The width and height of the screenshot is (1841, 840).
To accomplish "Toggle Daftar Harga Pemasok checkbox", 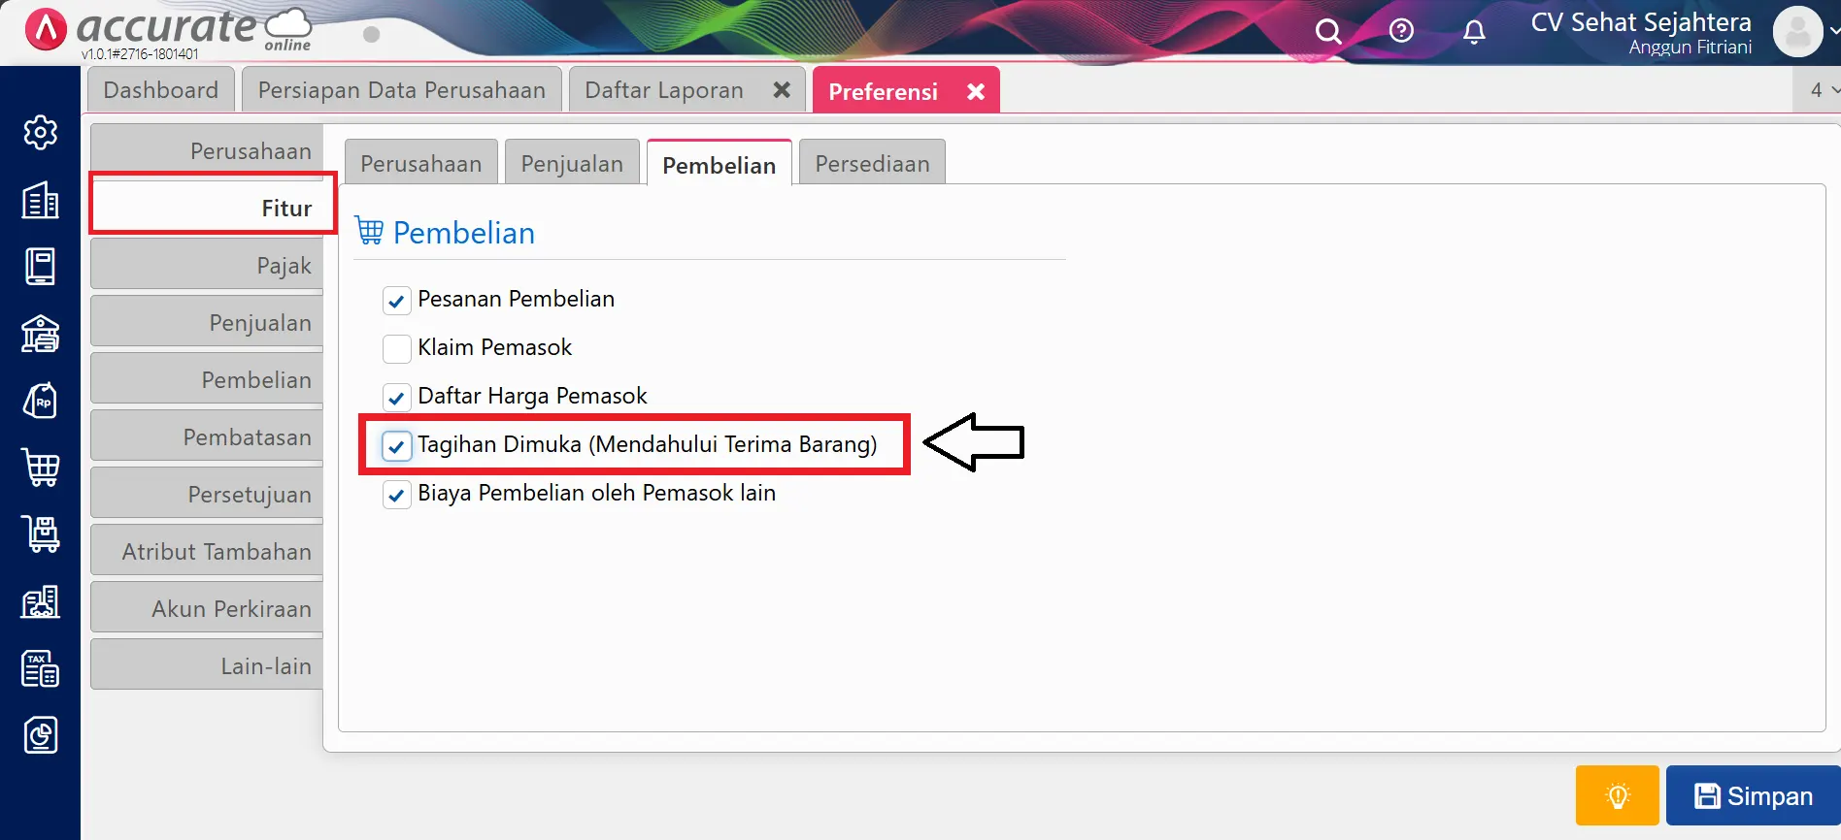I will (396, 397).
